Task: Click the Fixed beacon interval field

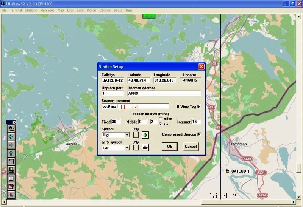Action: click(116, 122)
